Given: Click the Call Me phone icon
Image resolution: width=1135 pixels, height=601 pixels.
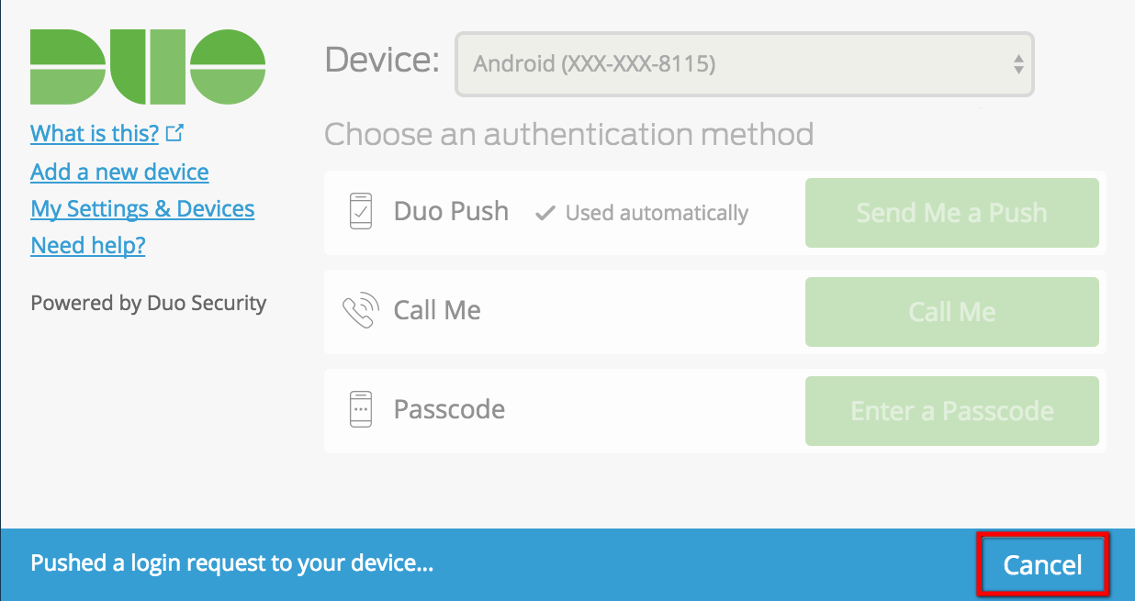Looking at the screenshot, I should pos(360,310).
